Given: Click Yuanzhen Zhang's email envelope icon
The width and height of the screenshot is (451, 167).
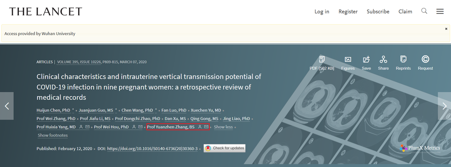Looking at the screenshot, I should (206, 127).
